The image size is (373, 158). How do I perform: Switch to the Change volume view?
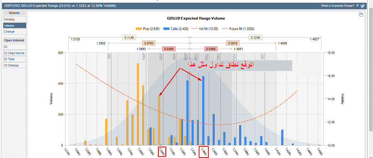coord(14,31)
